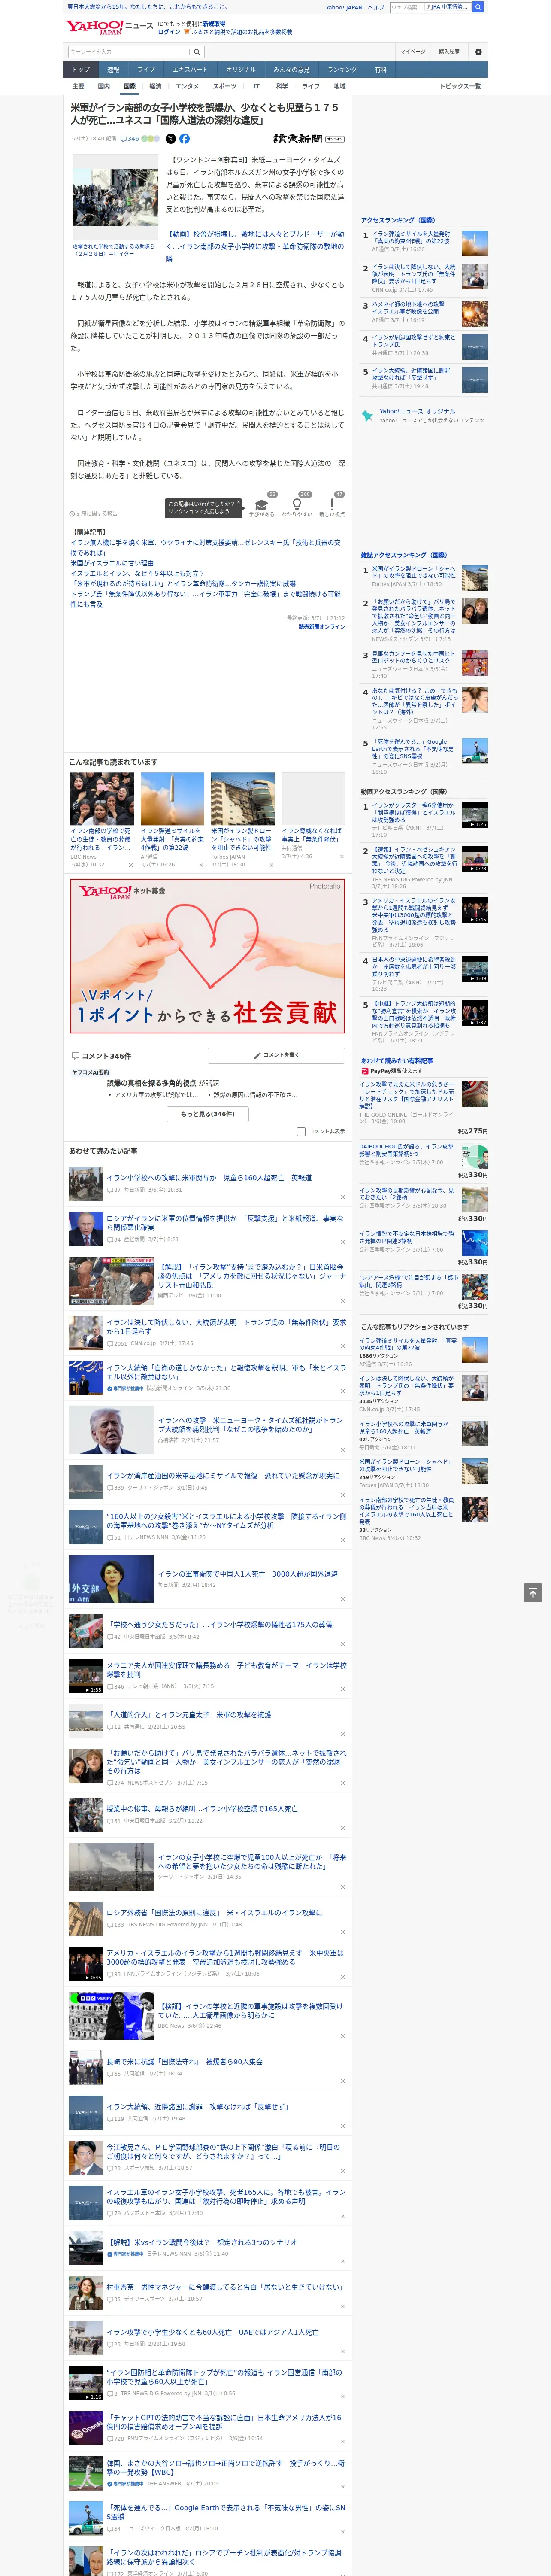
Task: Click the ログイン link
Action: tap(169, 32)
